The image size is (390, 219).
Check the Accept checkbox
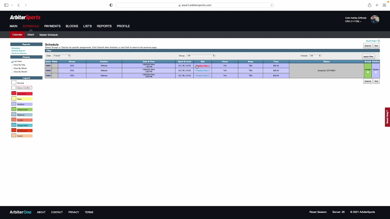click(368, 72)
